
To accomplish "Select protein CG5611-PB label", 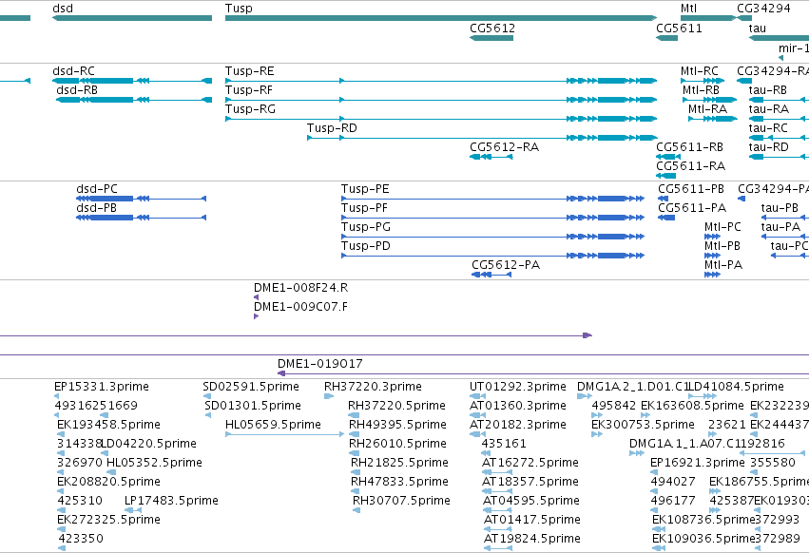I will (x=691, y=189).
